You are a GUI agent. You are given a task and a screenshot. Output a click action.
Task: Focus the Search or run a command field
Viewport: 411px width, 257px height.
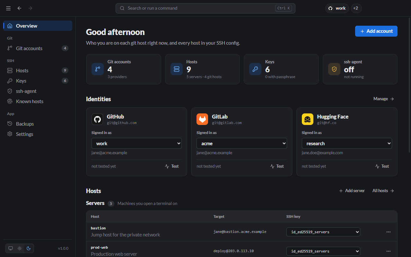205,8
